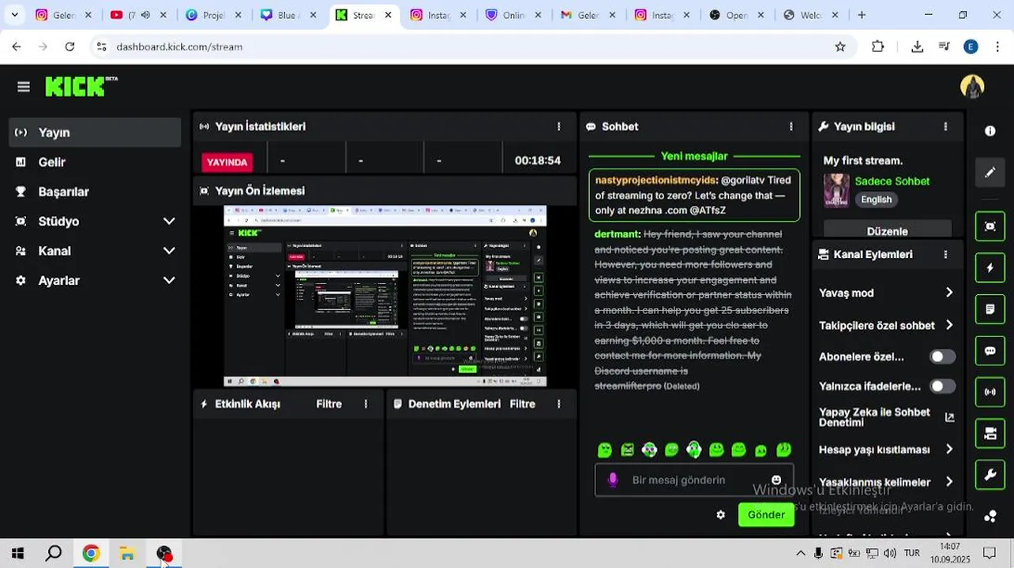Viewport: 1014px width, 568px height.
Task: Focus the Bir mesaj gönderin input
Action: click(694, 480)
